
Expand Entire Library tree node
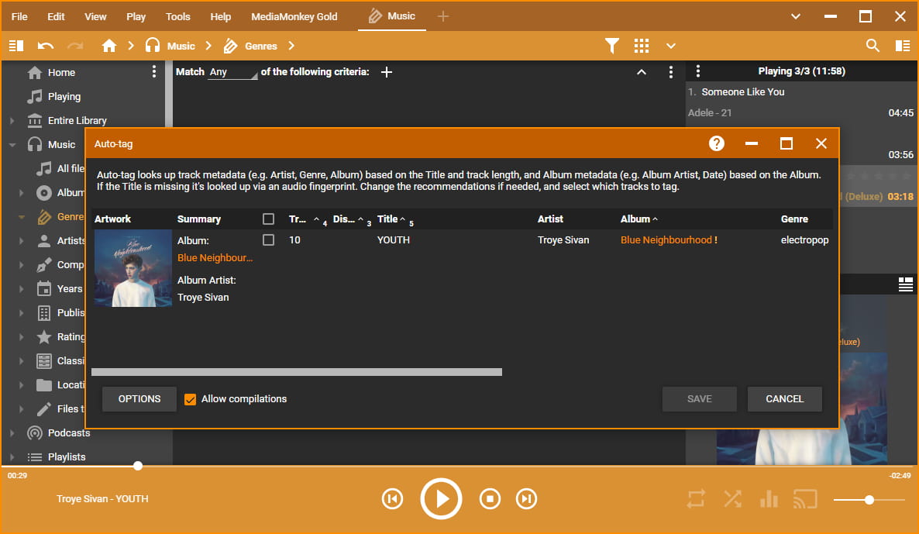click(12, 120)
